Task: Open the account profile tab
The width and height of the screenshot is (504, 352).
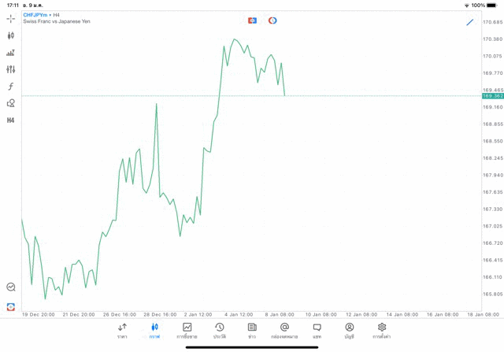Action: tap(349, 330)
